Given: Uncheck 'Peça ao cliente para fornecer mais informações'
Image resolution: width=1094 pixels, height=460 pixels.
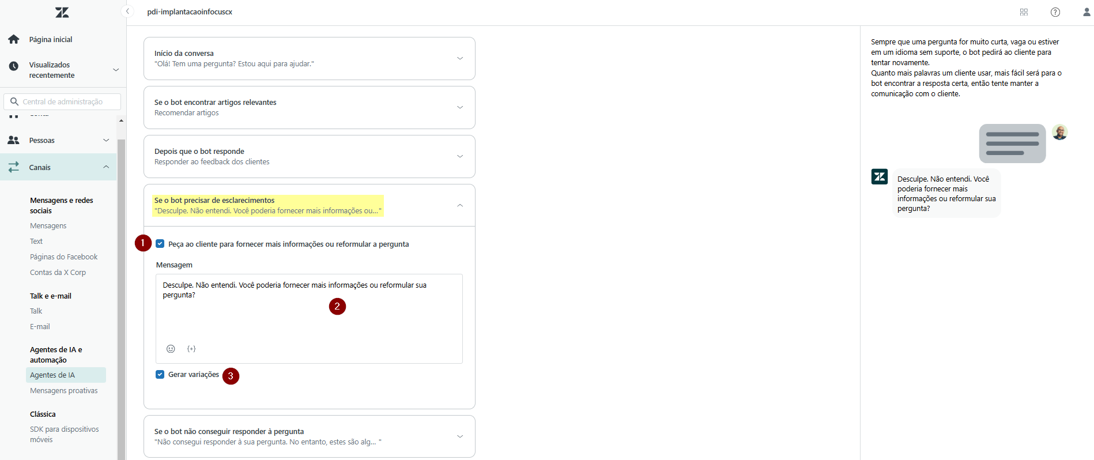Looking at the screenshot, I should click(160, 244).
